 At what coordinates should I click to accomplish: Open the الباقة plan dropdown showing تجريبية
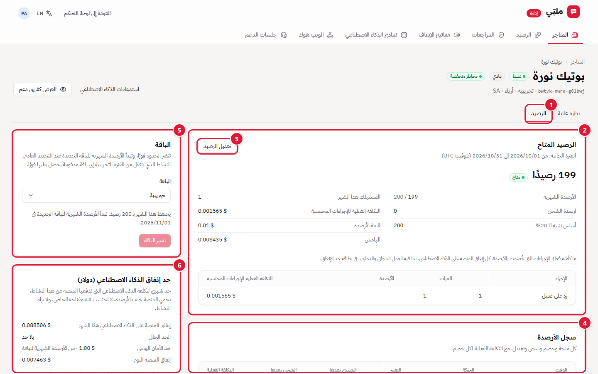point(96,195)
